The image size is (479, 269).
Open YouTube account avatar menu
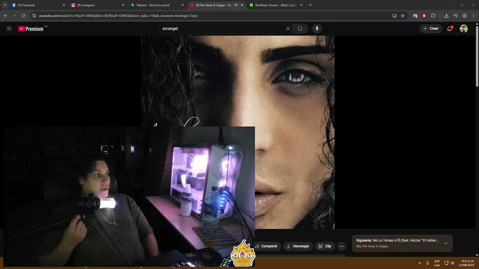(x=464, y=29)
